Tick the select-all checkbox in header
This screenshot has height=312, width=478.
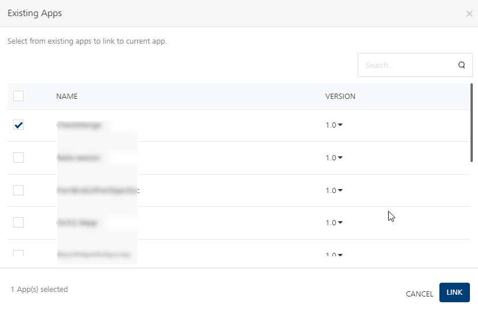(x=18, y=96)
